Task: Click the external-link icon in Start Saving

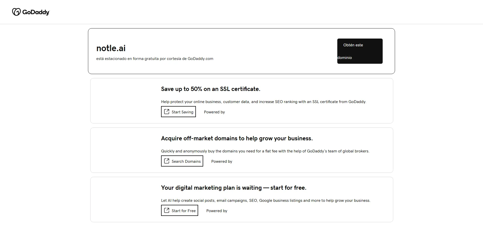Action: [167, 112]
